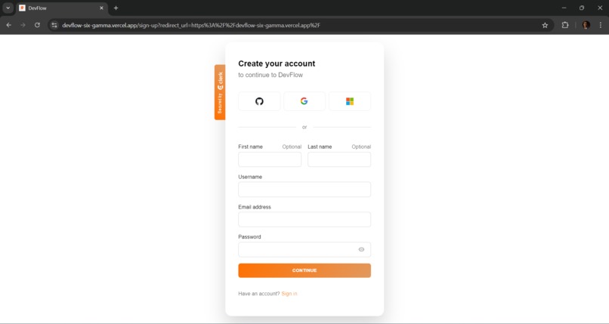
Task: Sign up with Google icon button
Action: coord(304,101)
